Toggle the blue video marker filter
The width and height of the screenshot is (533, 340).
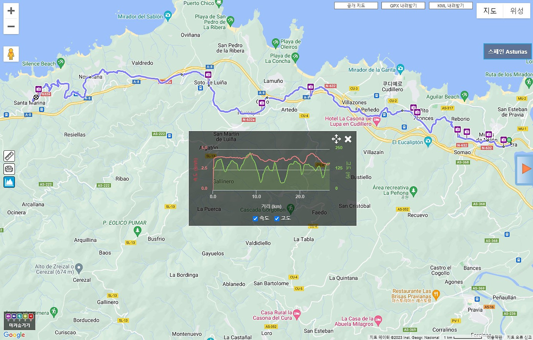pos(14,317)
